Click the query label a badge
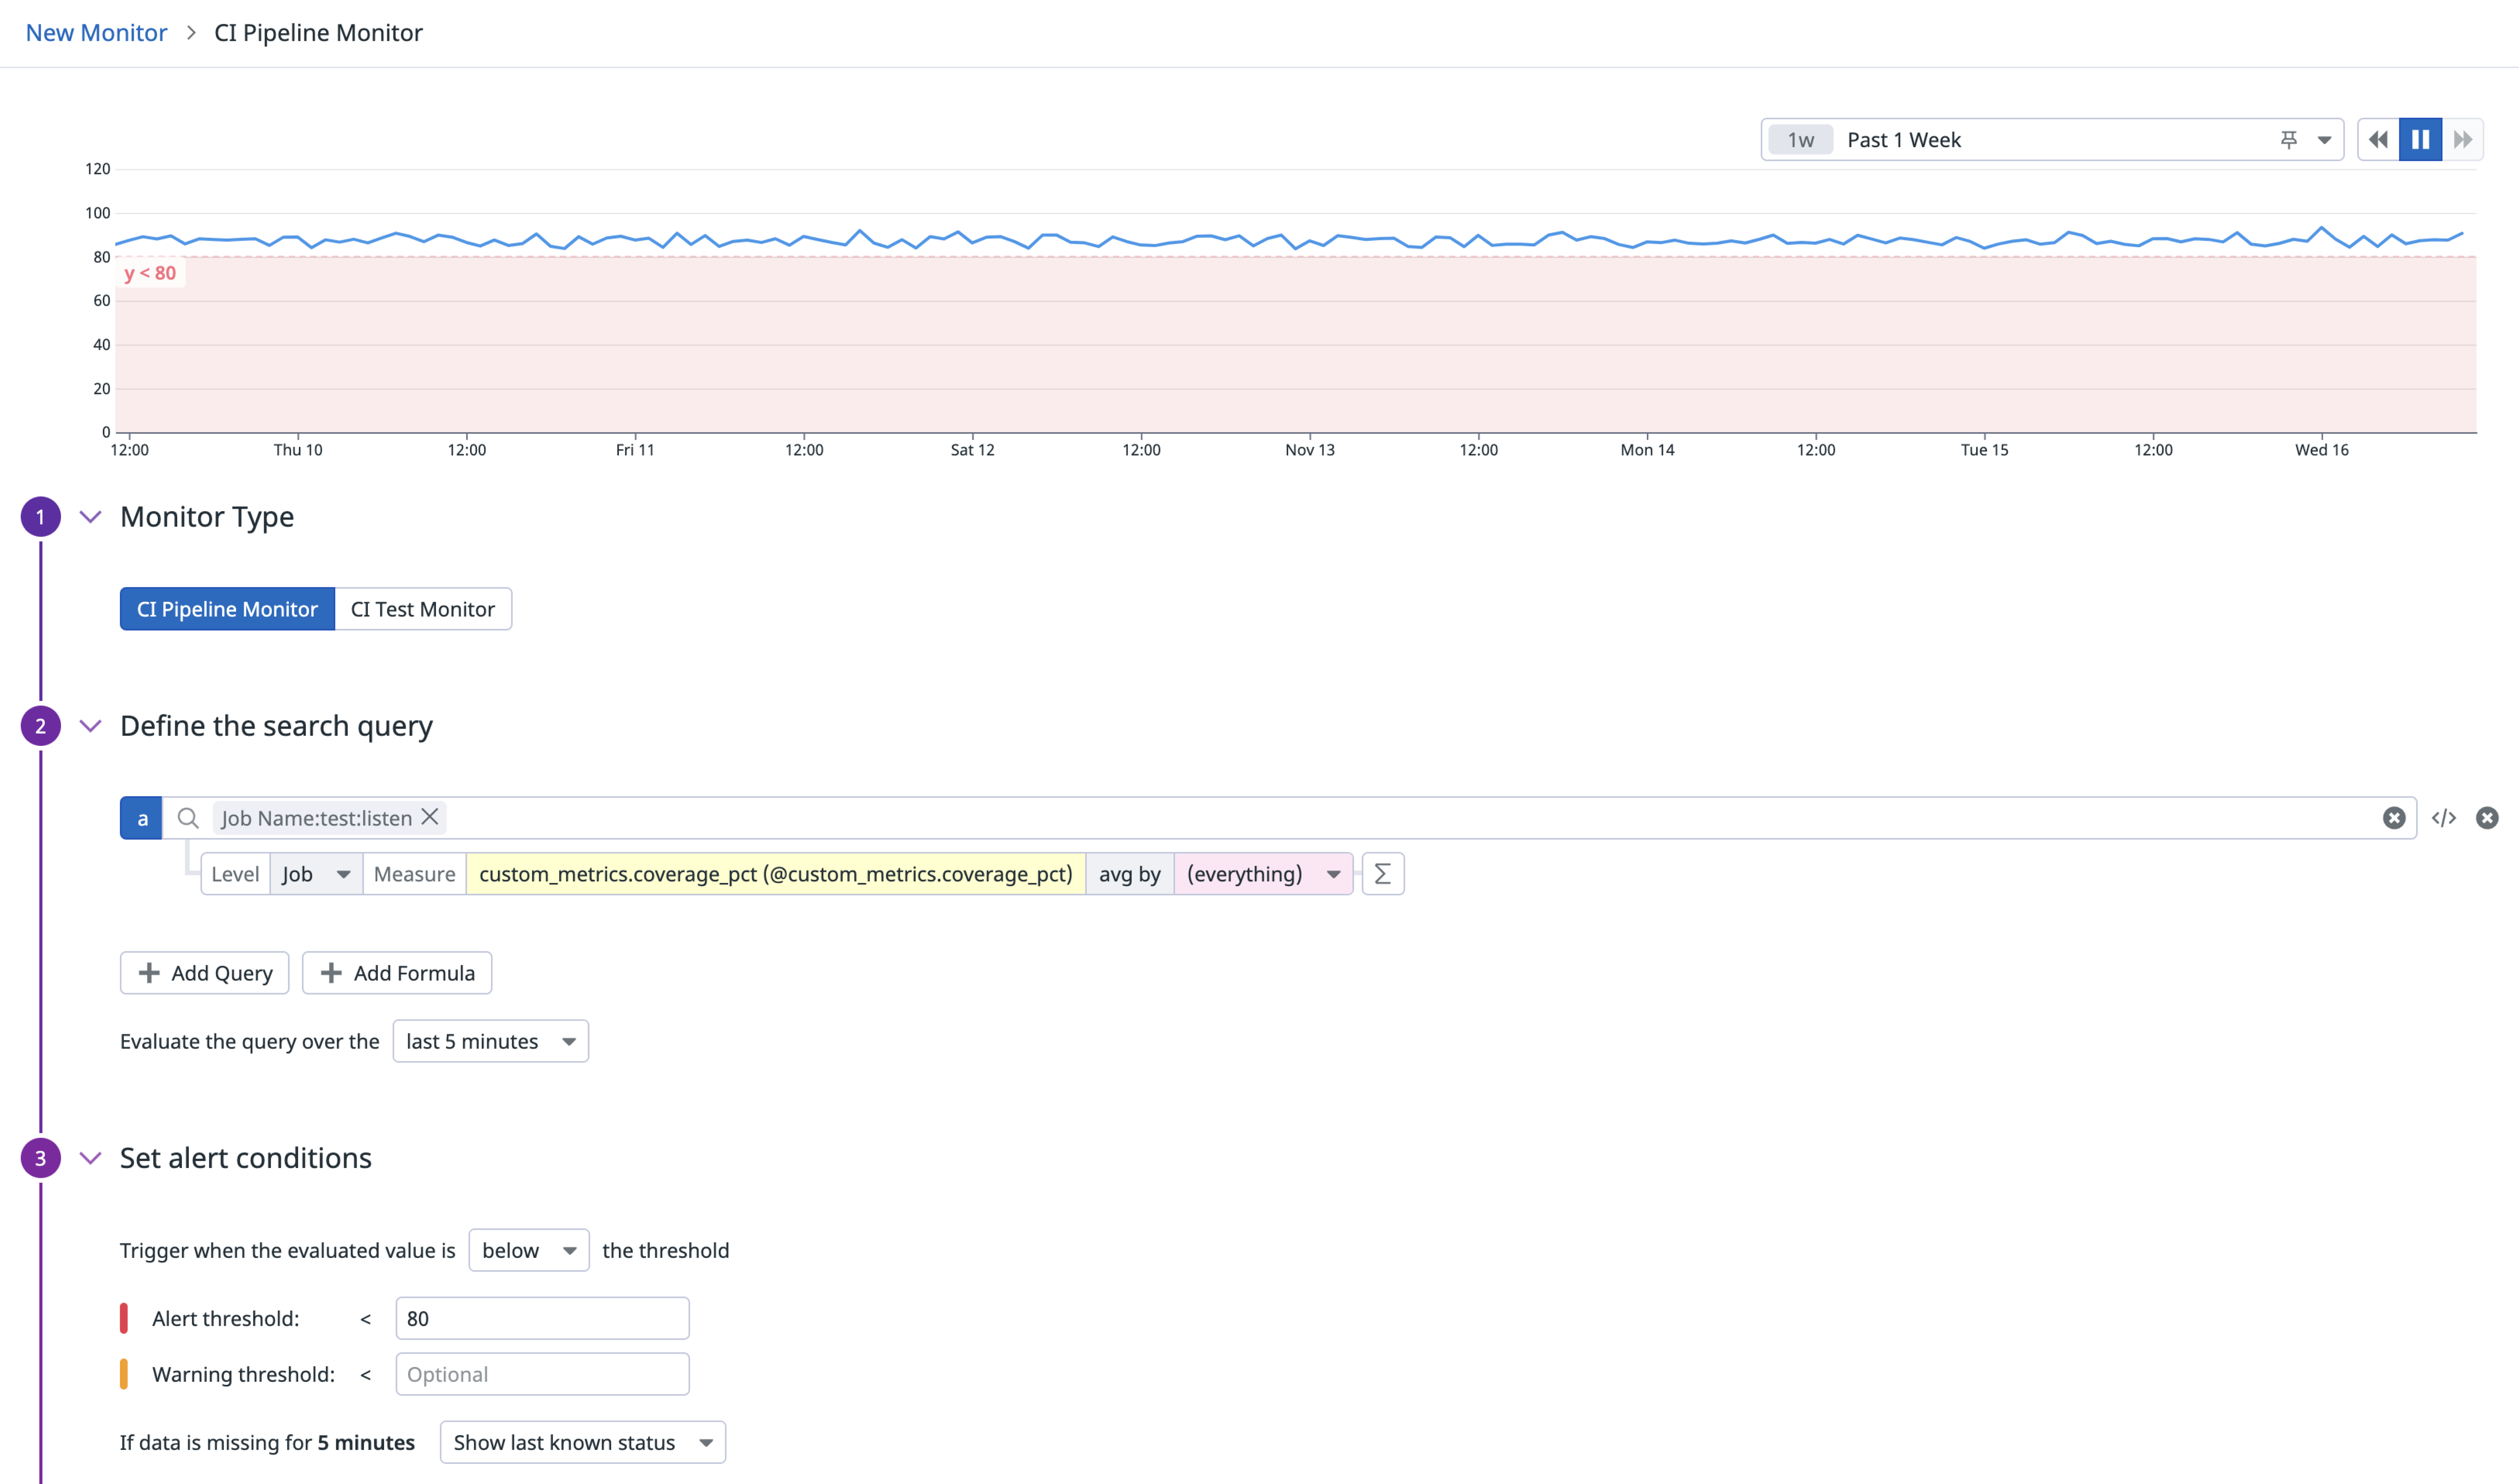Viewport: 2519px width, 1484px height. tap(141, 818)
